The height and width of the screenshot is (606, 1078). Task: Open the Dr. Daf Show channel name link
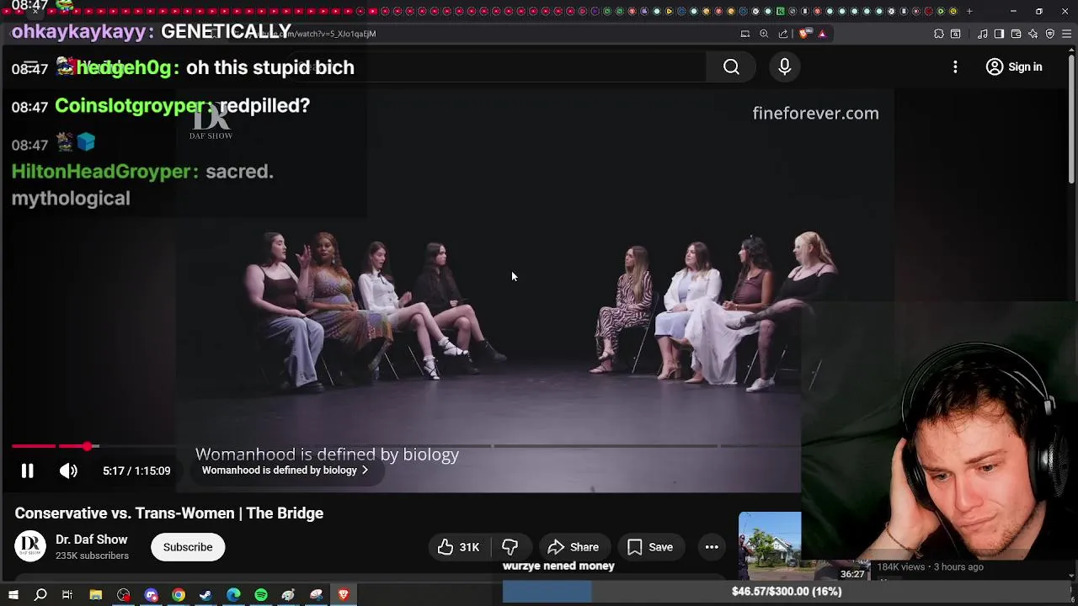pos(92,540)
